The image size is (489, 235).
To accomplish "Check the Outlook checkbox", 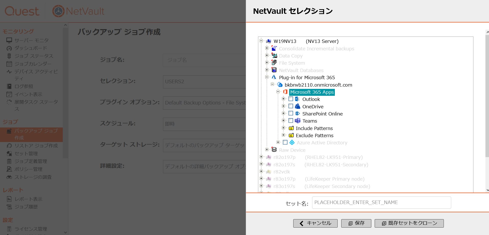I will 291,99.
